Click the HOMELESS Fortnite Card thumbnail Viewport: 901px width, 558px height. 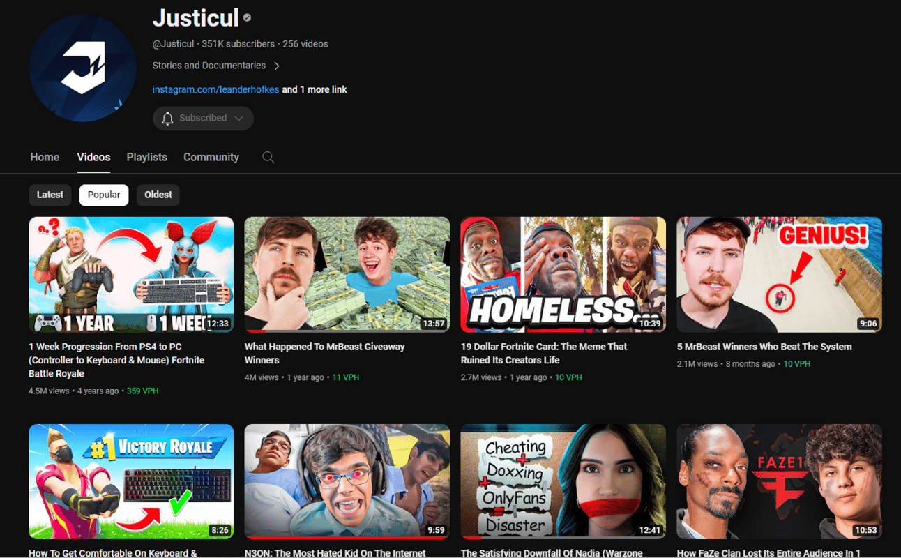[x=563, y=274]
